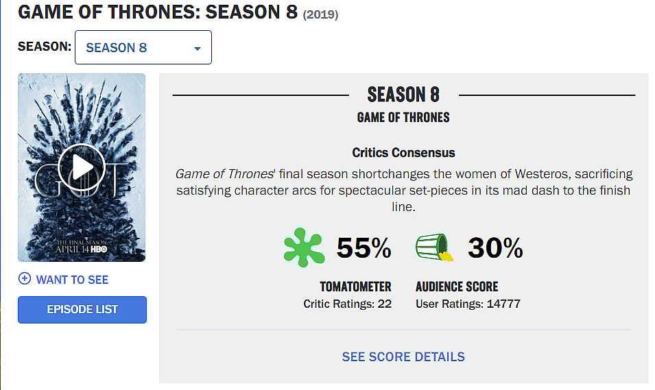Open the SEASON 8 dropdown selector
655x390 pixels.
143,48
